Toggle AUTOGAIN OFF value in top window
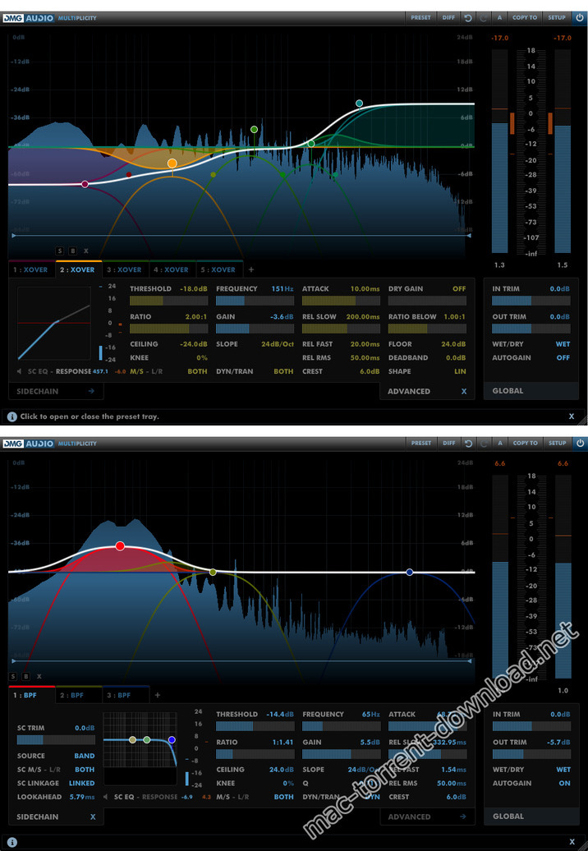Screen dimensions: 588x851 (x=563, y=357)
